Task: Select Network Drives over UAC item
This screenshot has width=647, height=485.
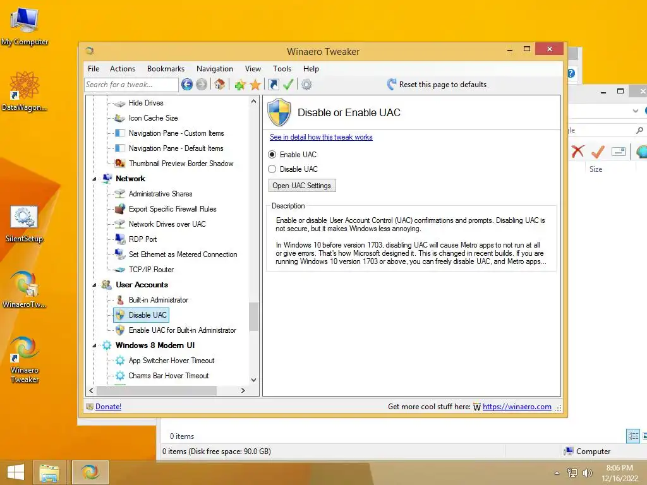Action: point(167,224)
